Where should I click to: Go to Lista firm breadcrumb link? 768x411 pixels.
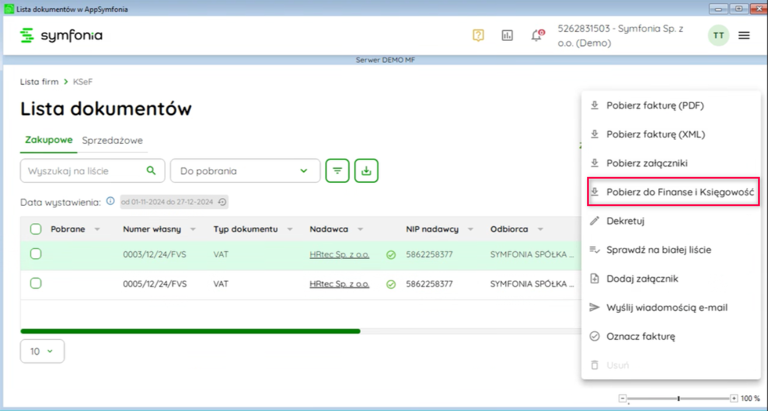39,82
